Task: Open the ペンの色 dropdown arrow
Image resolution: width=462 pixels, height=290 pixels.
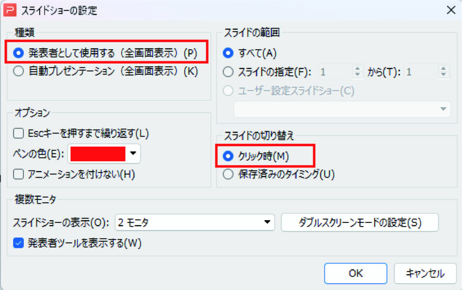Action: click(133, 153)
